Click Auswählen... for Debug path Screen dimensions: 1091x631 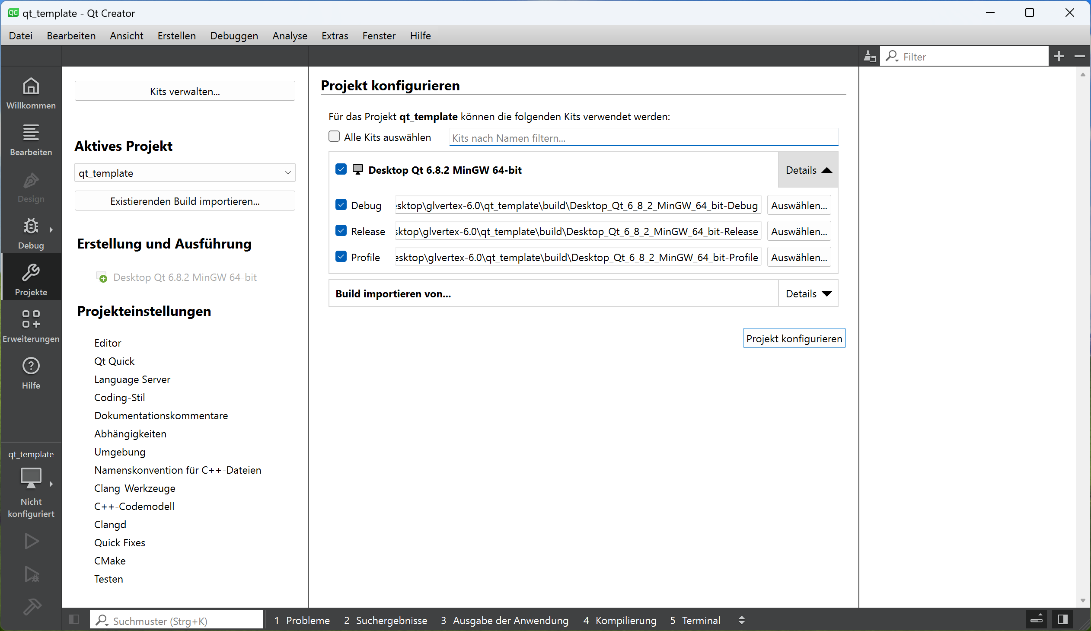(799, 205)
